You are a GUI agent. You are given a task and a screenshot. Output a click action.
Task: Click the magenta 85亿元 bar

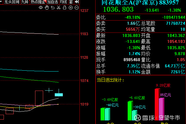point(161,109)
